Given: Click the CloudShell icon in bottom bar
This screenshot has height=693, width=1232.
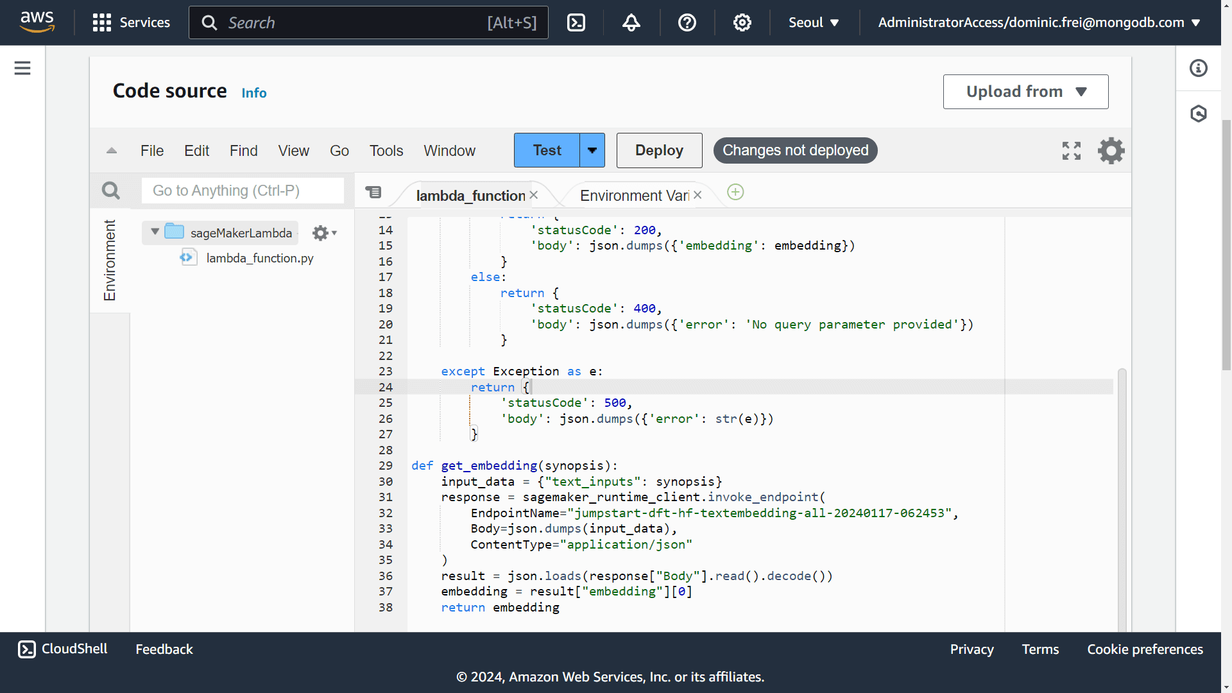Looking at the screenshot, I should click(26, 649).
